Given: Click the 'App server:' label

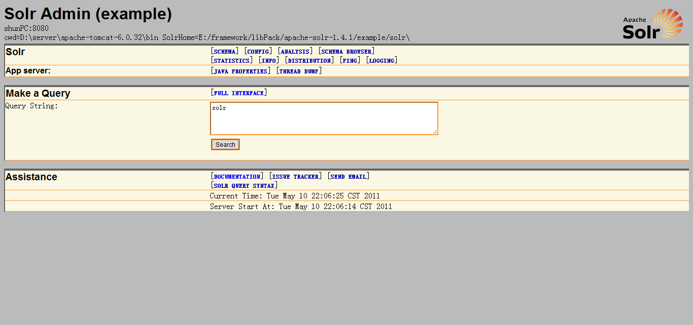Looking at the screenshot, I should click(x=28, y=71).
